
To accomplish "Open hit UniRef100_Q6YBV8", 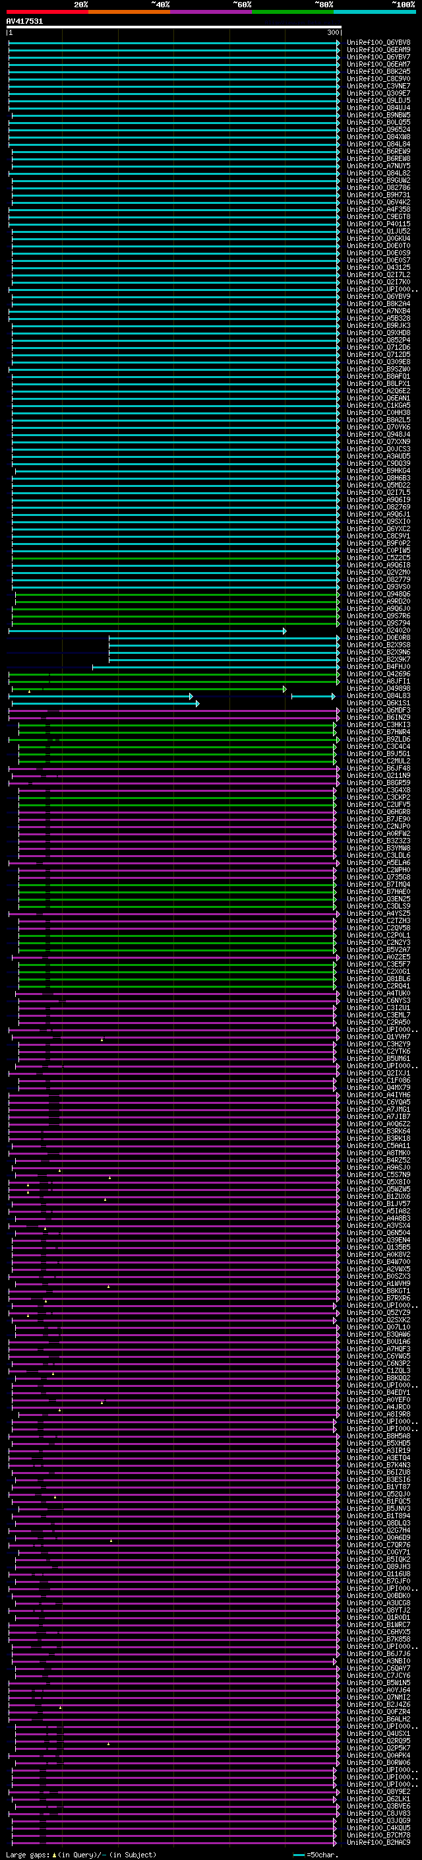I will click(378, 44).
